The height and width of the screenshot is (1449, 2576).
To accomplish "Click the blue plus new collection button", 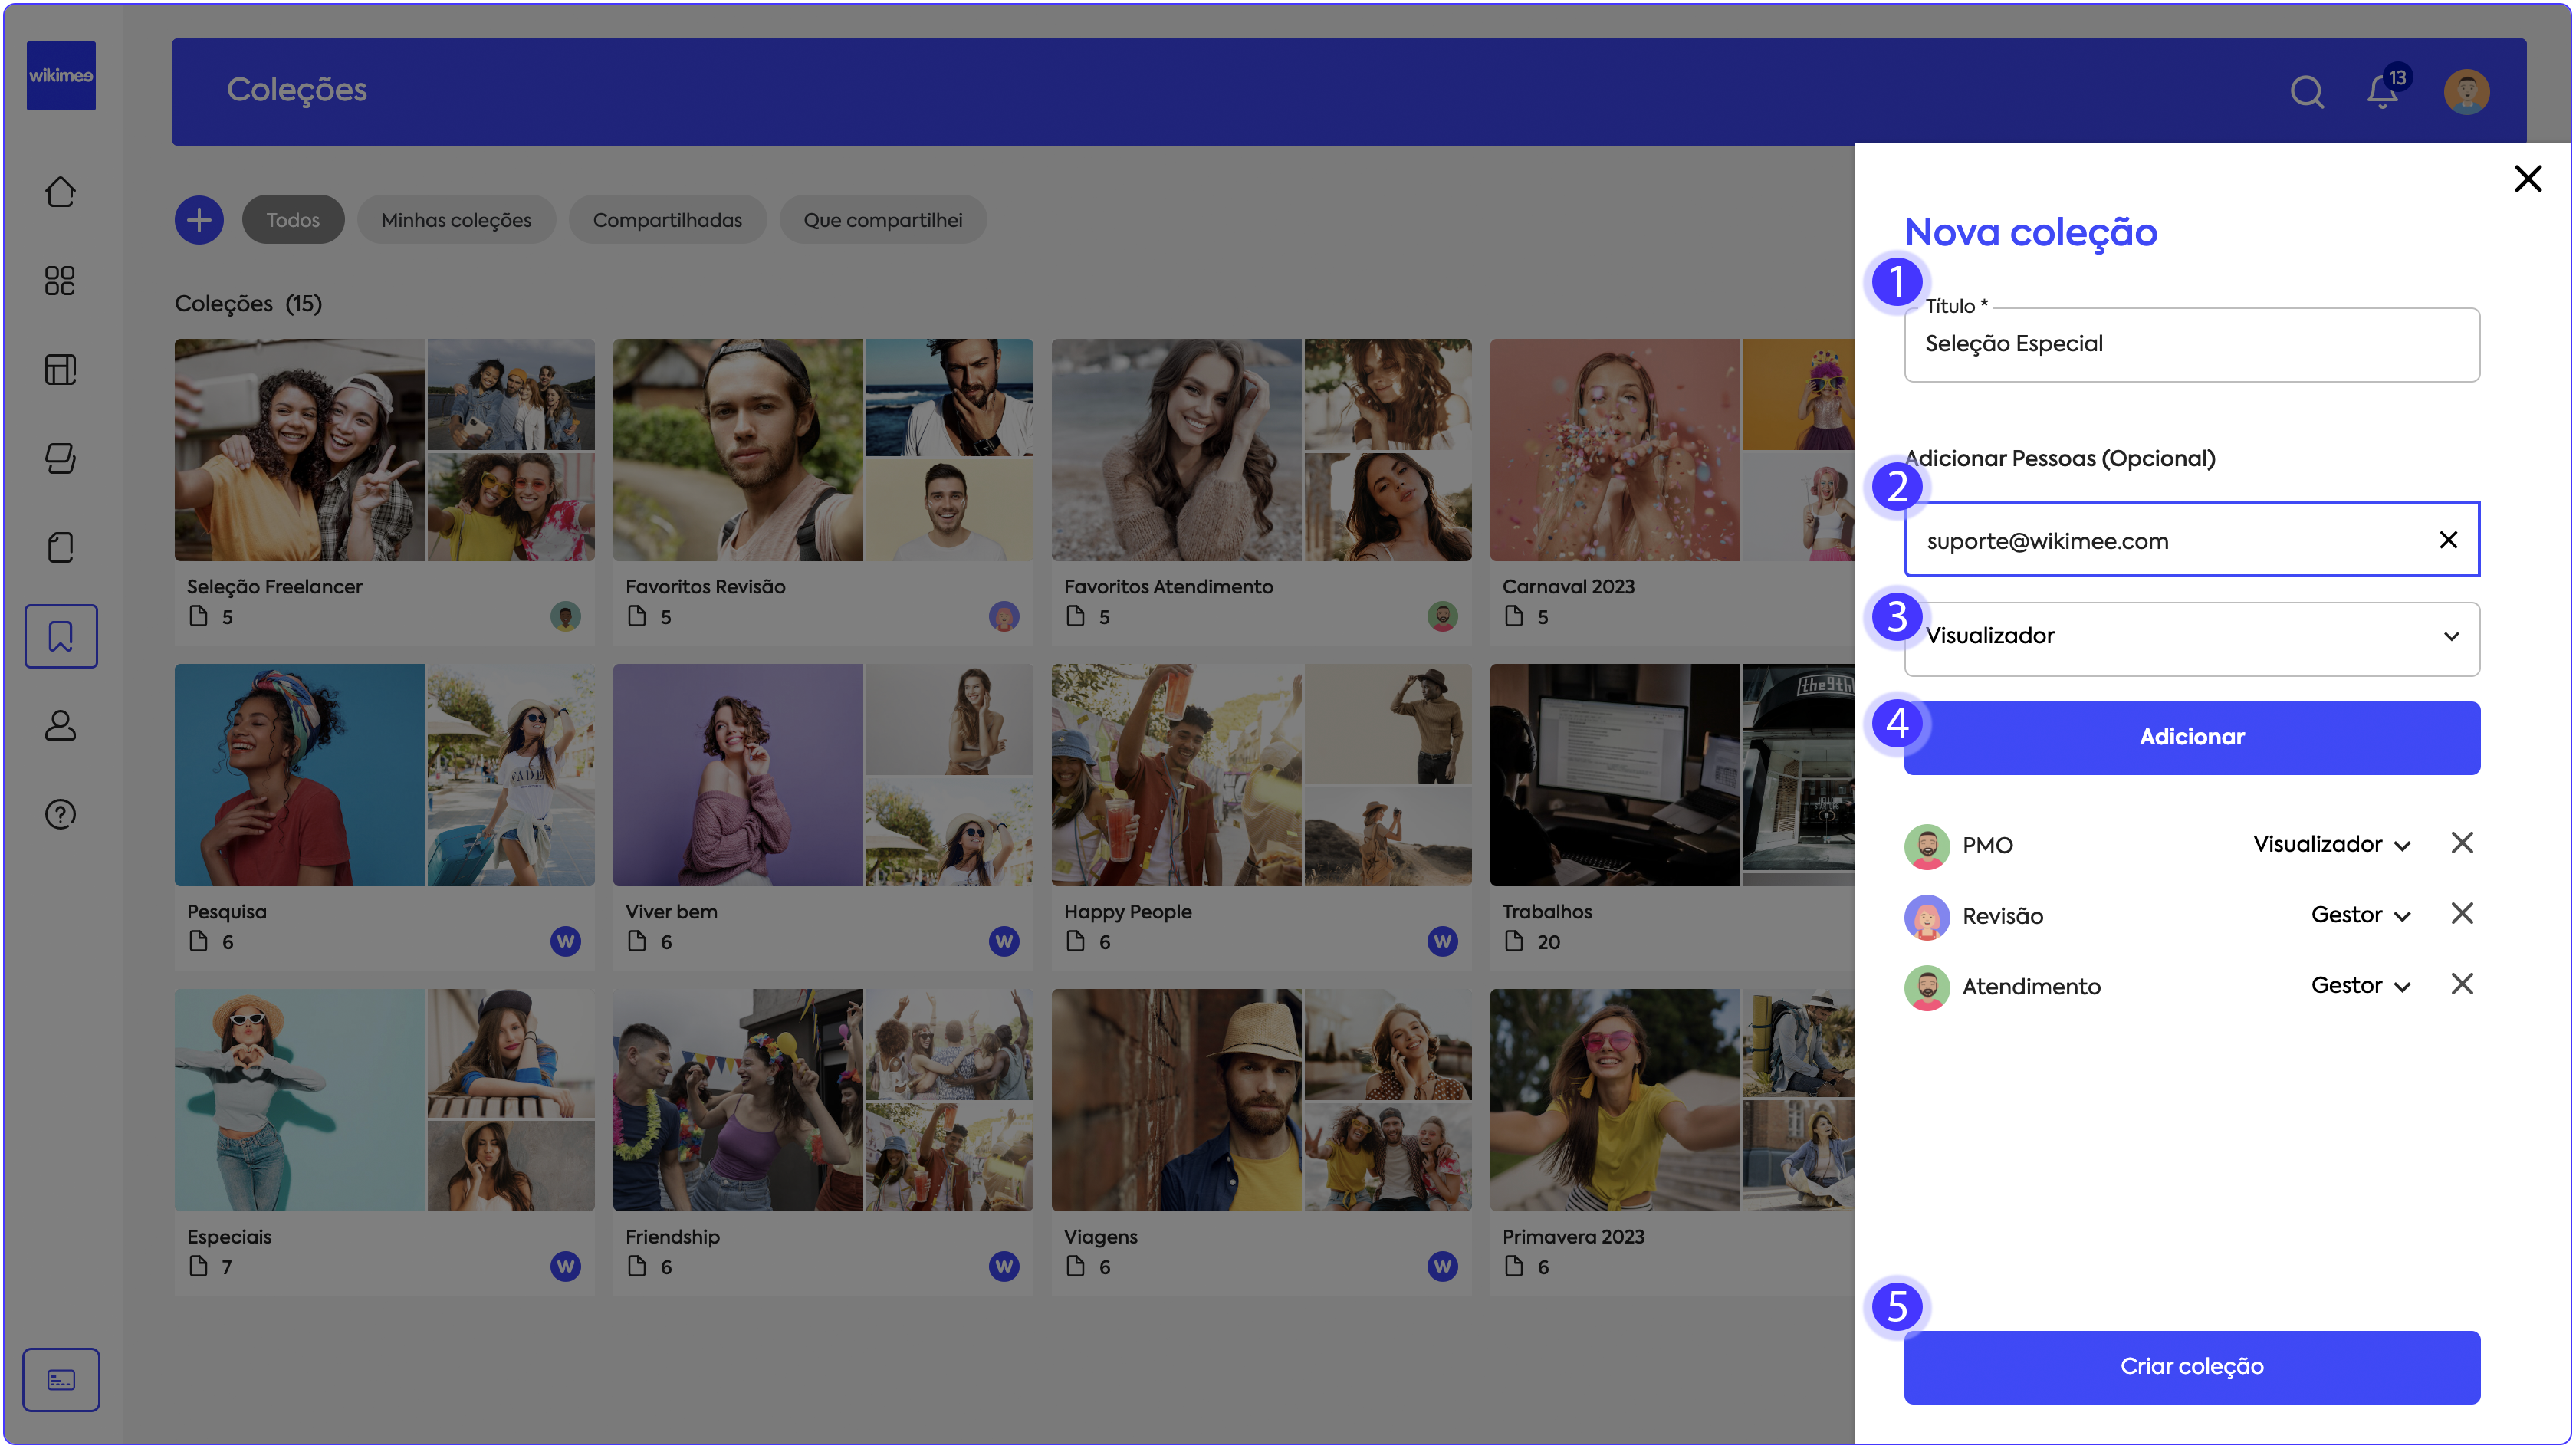I will pyautogui.click(x=199, y=220).
